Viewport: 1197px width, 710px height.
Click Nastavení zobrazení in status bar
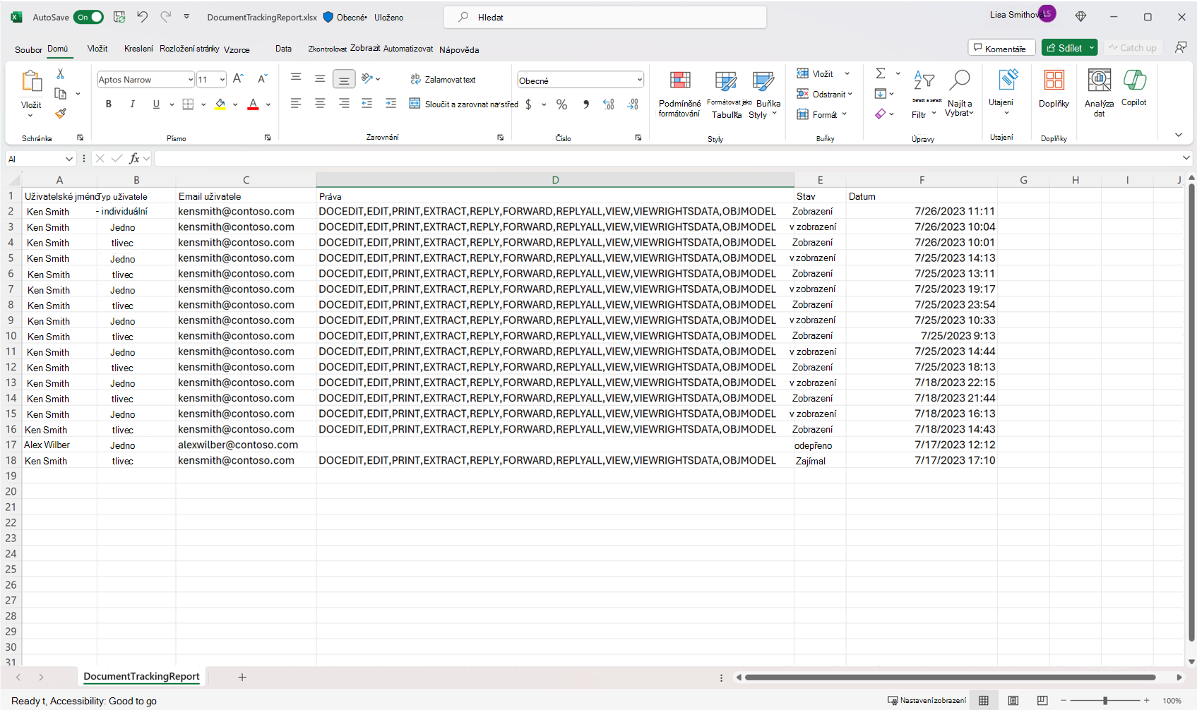[927, 701]
